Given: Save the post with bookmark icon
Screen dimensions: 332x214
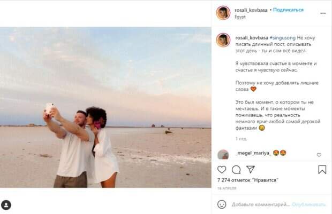Looking at the screenshot, I should 322,170.
